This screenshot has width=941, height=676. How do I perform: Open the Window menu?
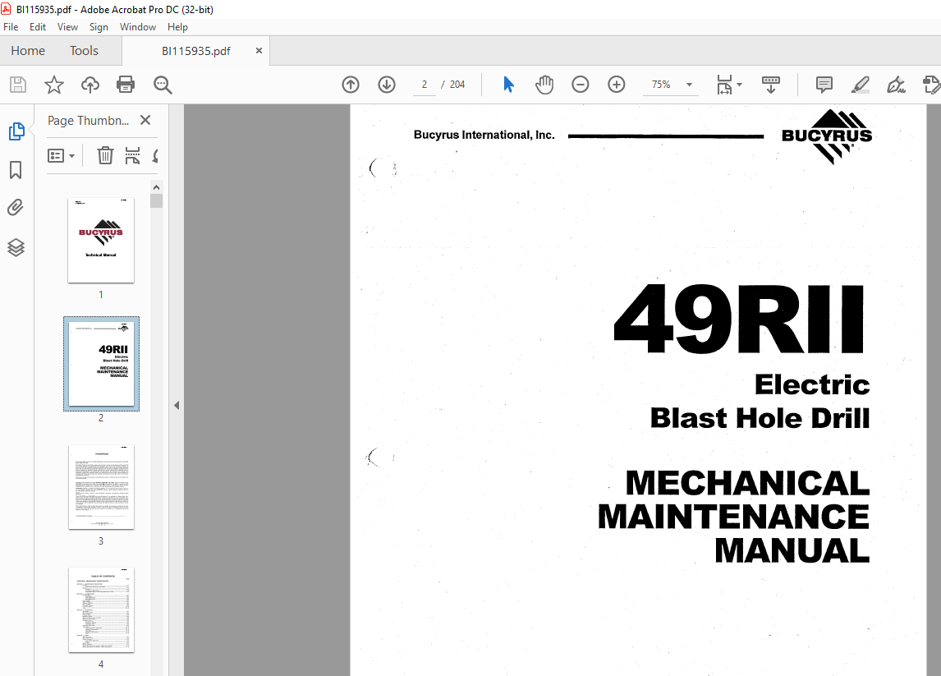(137, 27)
